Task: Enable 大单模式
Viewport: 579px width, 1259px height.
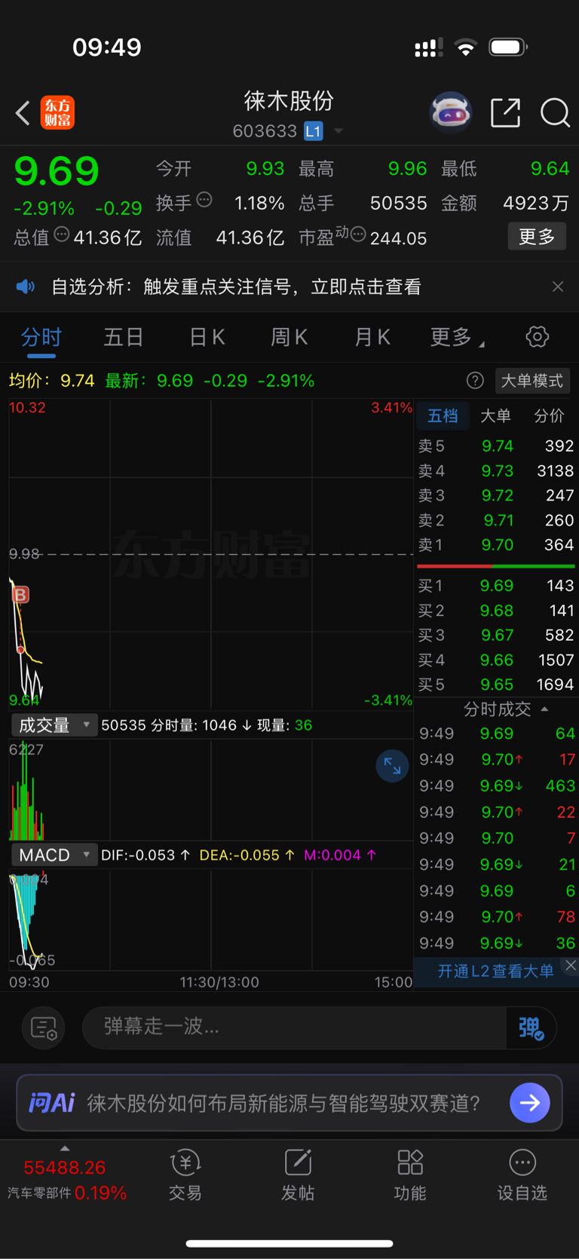Action: tap(532, 381)
